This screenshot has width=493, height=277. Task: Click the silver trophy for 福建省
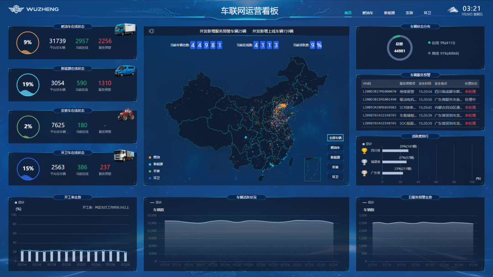coord(364,162)
